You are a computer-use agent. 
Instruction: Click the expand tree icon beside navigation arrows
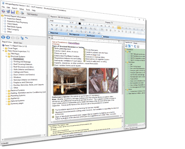pyautogui.click(x=22, y=38)
